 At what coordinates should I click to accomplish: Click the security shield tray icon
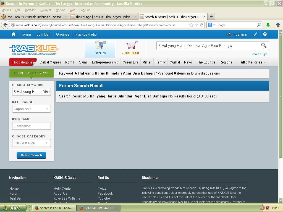268,208
